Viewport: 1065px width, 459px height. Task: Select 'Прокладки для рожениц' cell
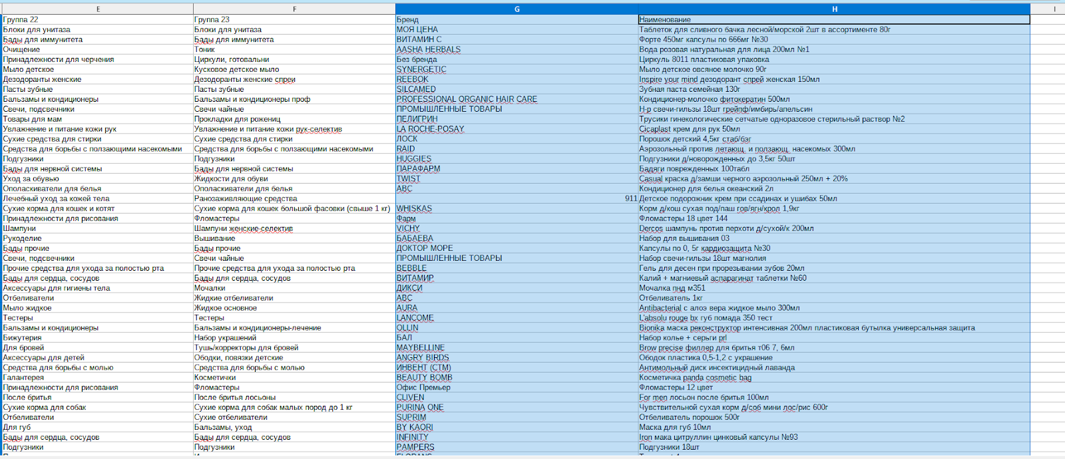[295, 119]
